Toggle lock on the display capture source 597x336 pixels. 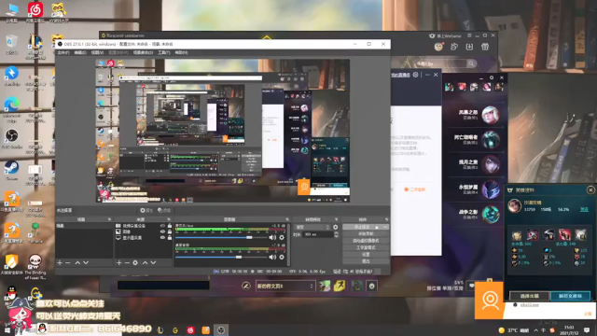170,238
